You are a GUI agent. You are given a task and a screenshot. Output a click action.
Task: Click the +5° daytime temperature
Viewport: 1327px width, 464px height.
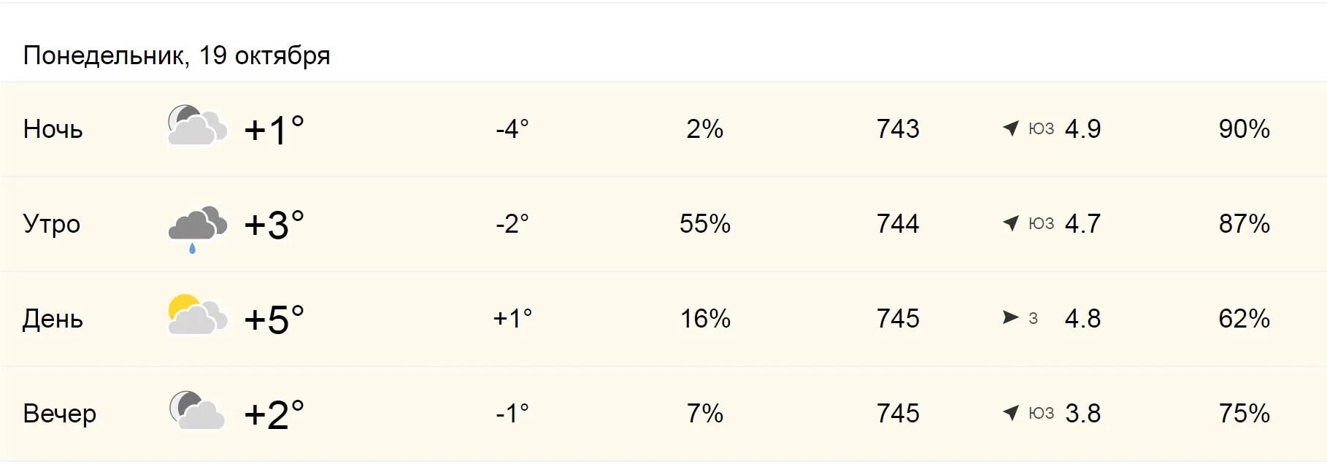coord(274,319)
